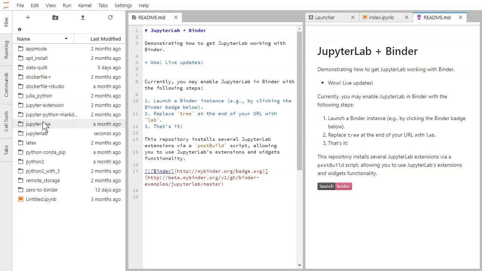Place cursor on editor line 1 heading
The width and height of the screenshot is (482, 271).
coord(175,30)
